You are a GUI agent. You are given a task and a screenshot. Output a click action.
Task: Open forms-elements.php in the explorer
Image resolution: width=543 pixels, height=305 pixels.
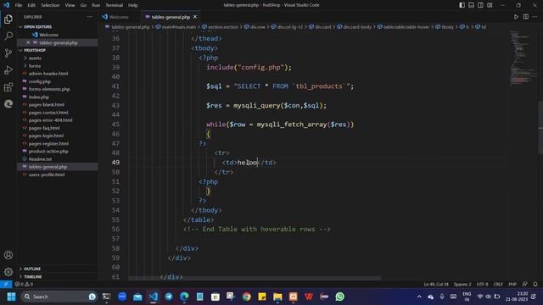(x=49, y=89)
